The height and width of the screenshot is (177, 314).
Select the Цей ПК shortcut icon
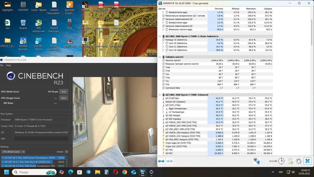point(39,44)
